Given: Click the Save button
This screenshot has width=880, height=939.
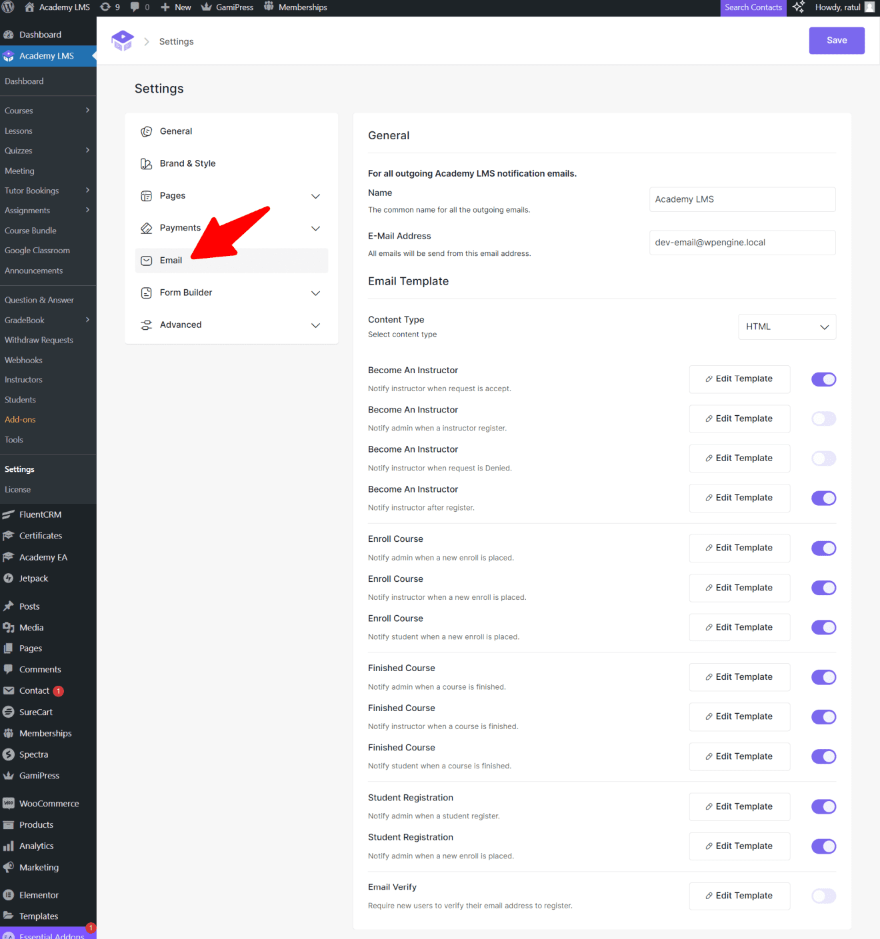Looking at the screenshot, I should (x=836, y=40).
